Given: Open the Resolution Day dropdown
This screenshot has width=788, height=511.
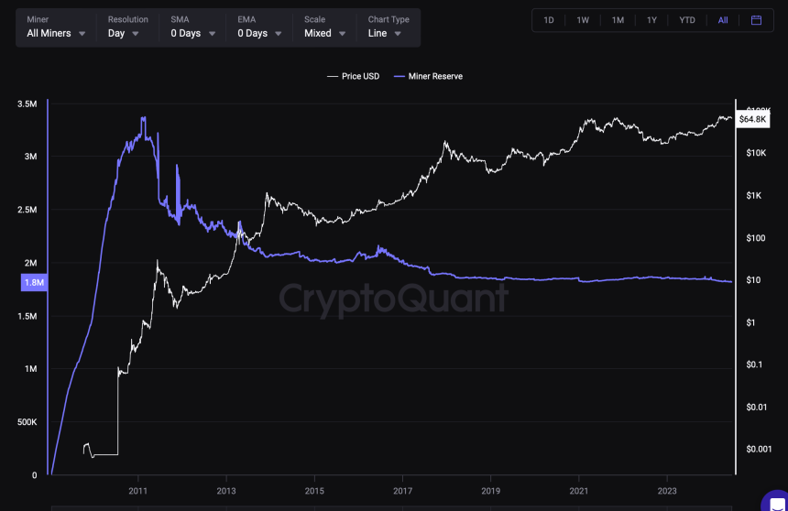Looking at the screenshot, I should tap(124, 33).
